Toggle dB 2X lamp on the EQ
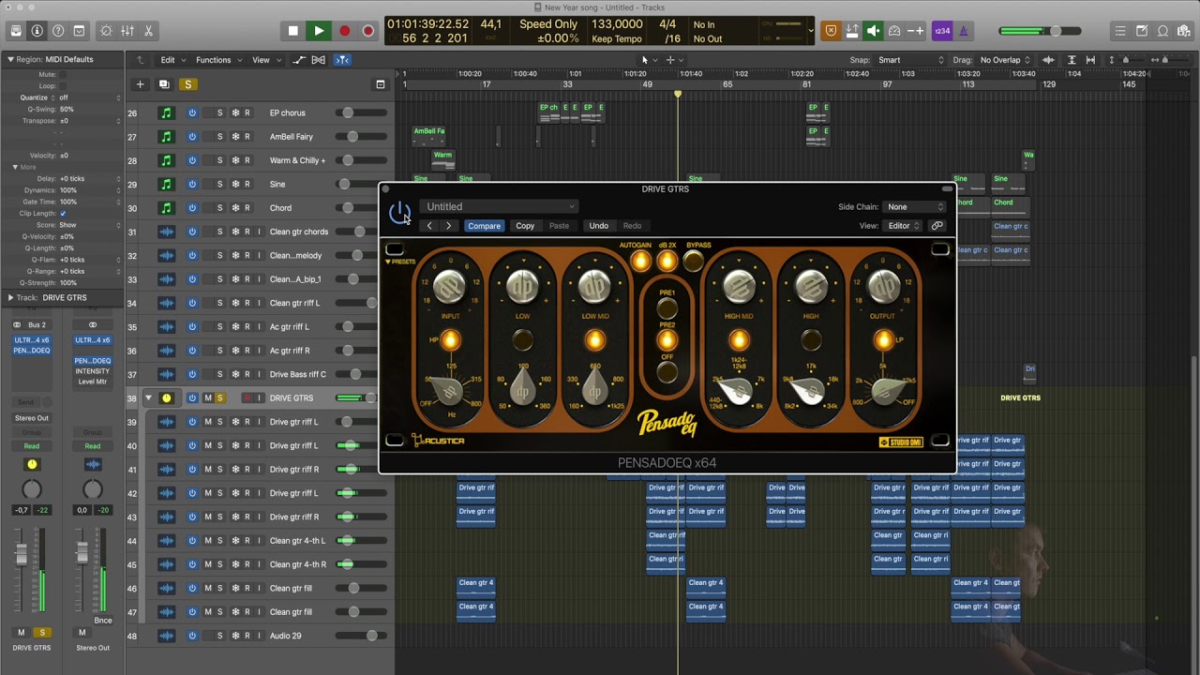This screenshot has width=1200, height=675. coord(667,262)
